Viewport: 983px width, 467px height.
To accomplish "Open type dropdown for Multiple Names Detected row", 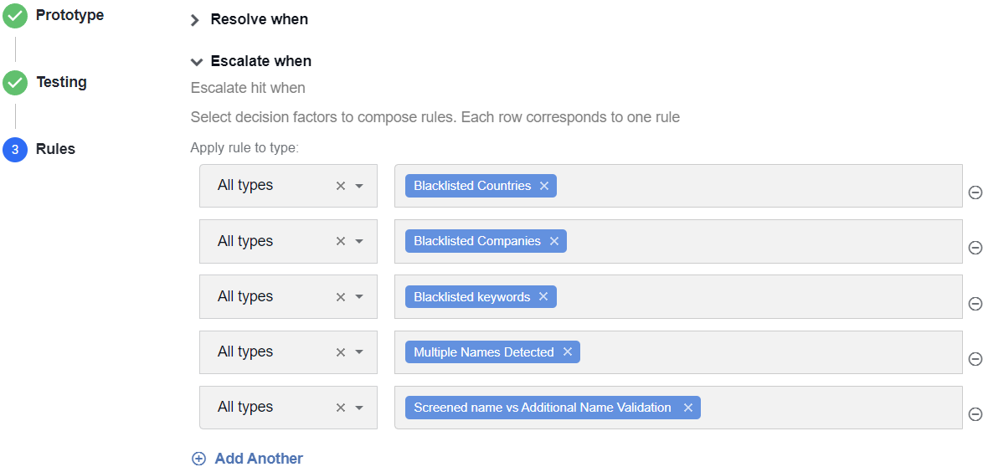I will [359, 352].
